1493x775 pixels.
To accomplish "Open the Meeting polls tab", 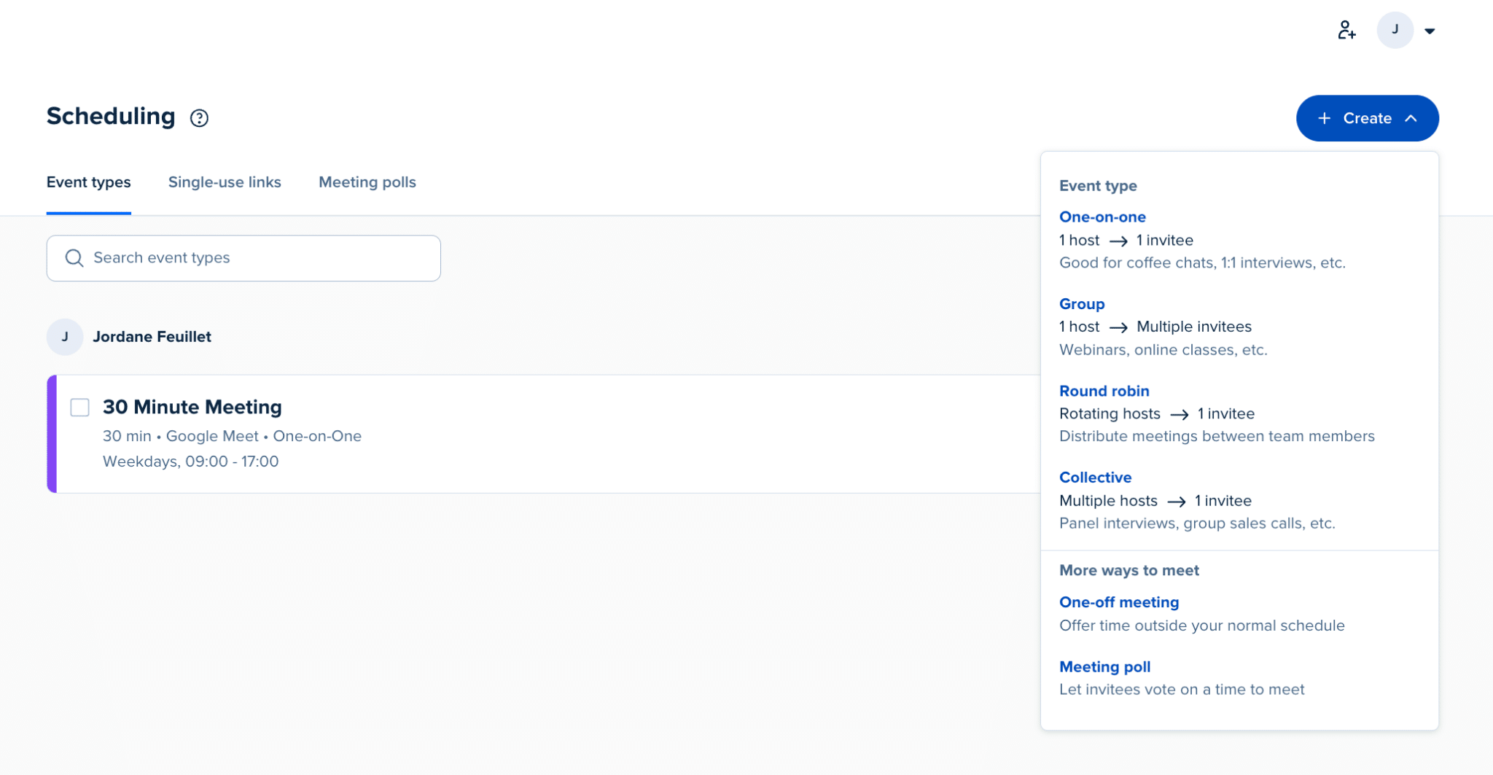I will click(x=367, y=182).
